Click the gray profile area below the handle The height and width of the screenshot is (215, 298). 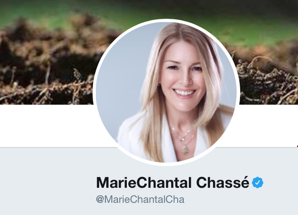(x=149, y=210)
